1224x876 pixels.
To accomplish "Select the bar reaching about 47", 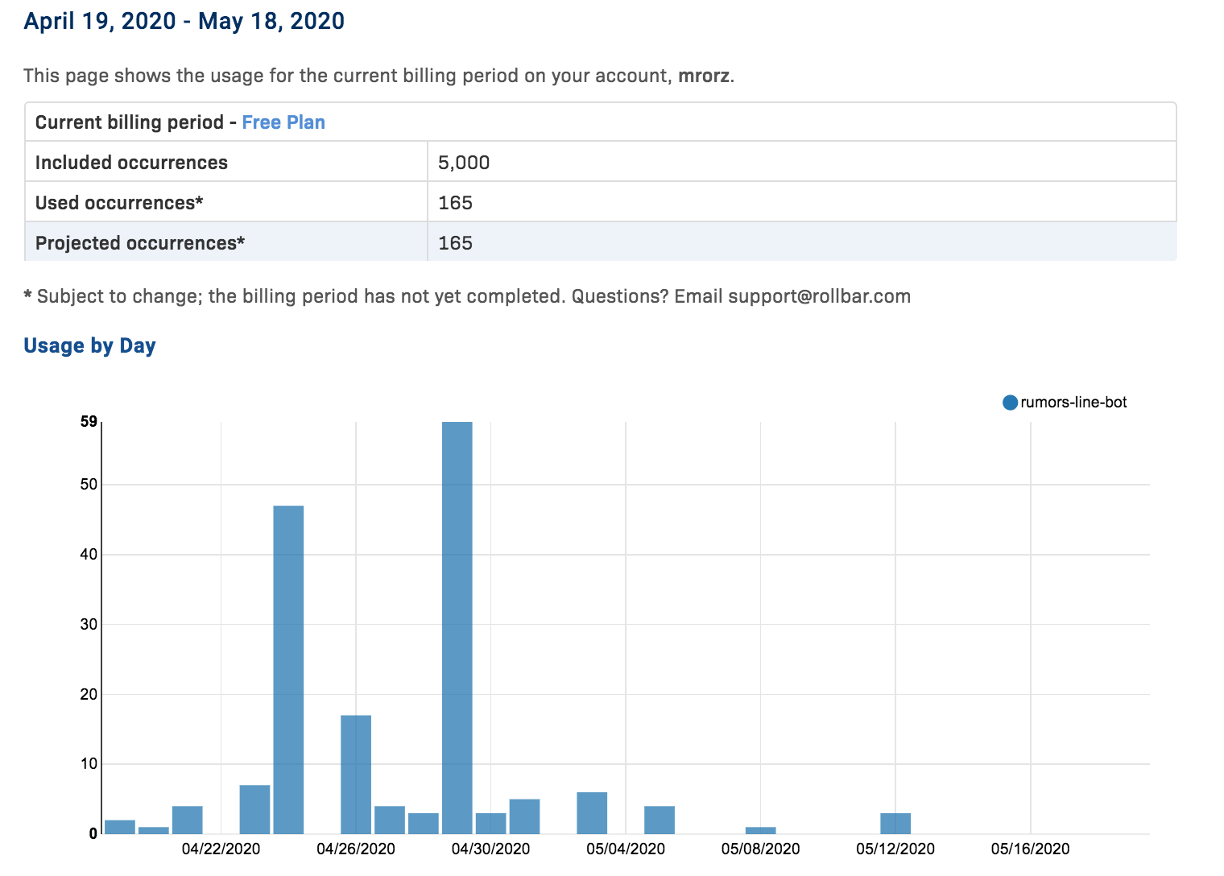I will tap(288, 668).
